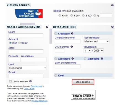Expand the Land dropdown showing Nederland
The image size is (118, 105).
[x=27, y=68]
